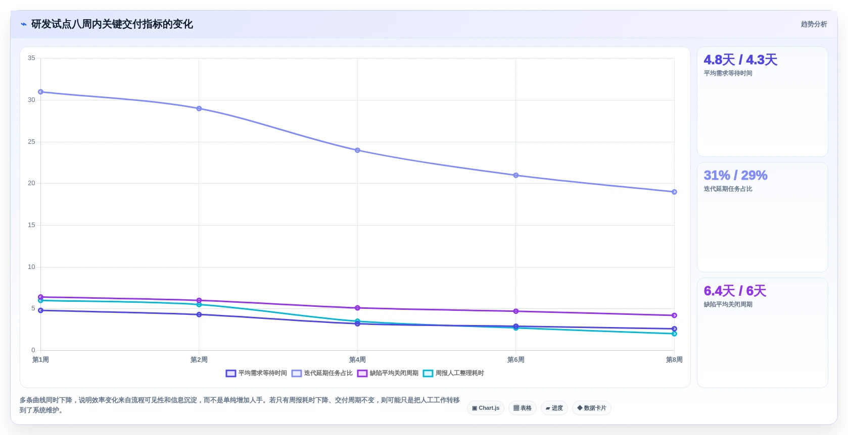Click the 周报耗时 point at 第8周
This screenshot has height=435, width=848.
[674, 334]
